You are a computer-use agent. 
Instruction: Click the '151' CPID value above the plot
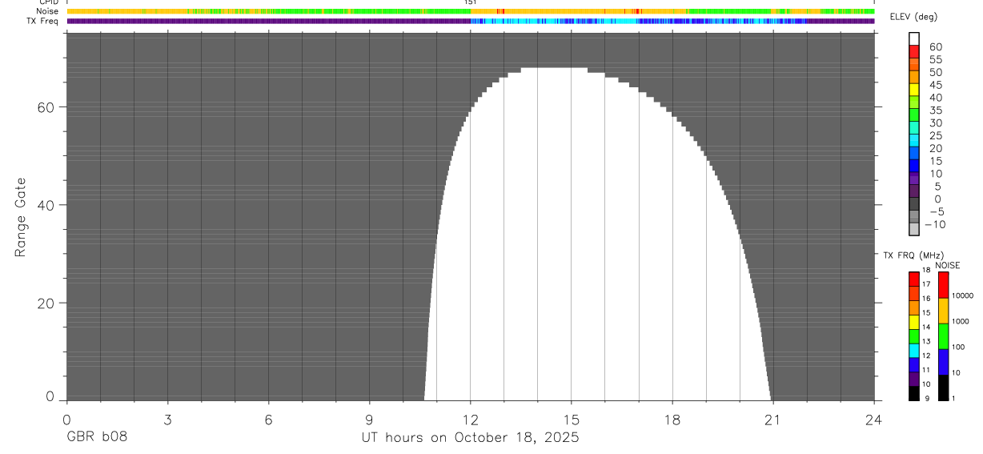click(470, 2)
